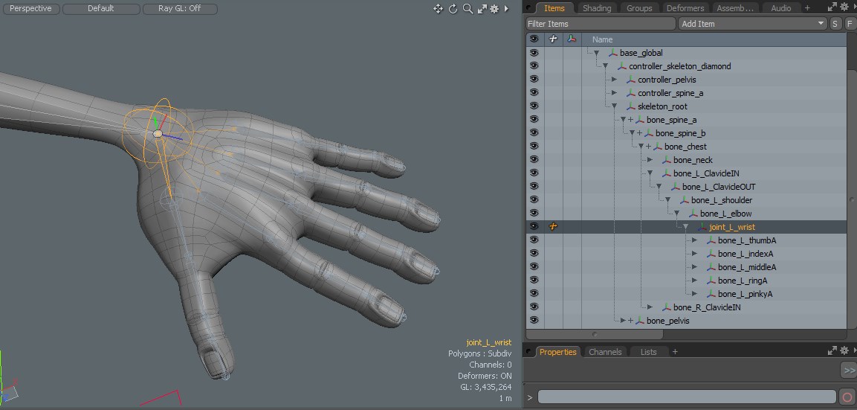Click the command entry input field
The width and height of the screenshot is (857, 410).
pos(687,397)
